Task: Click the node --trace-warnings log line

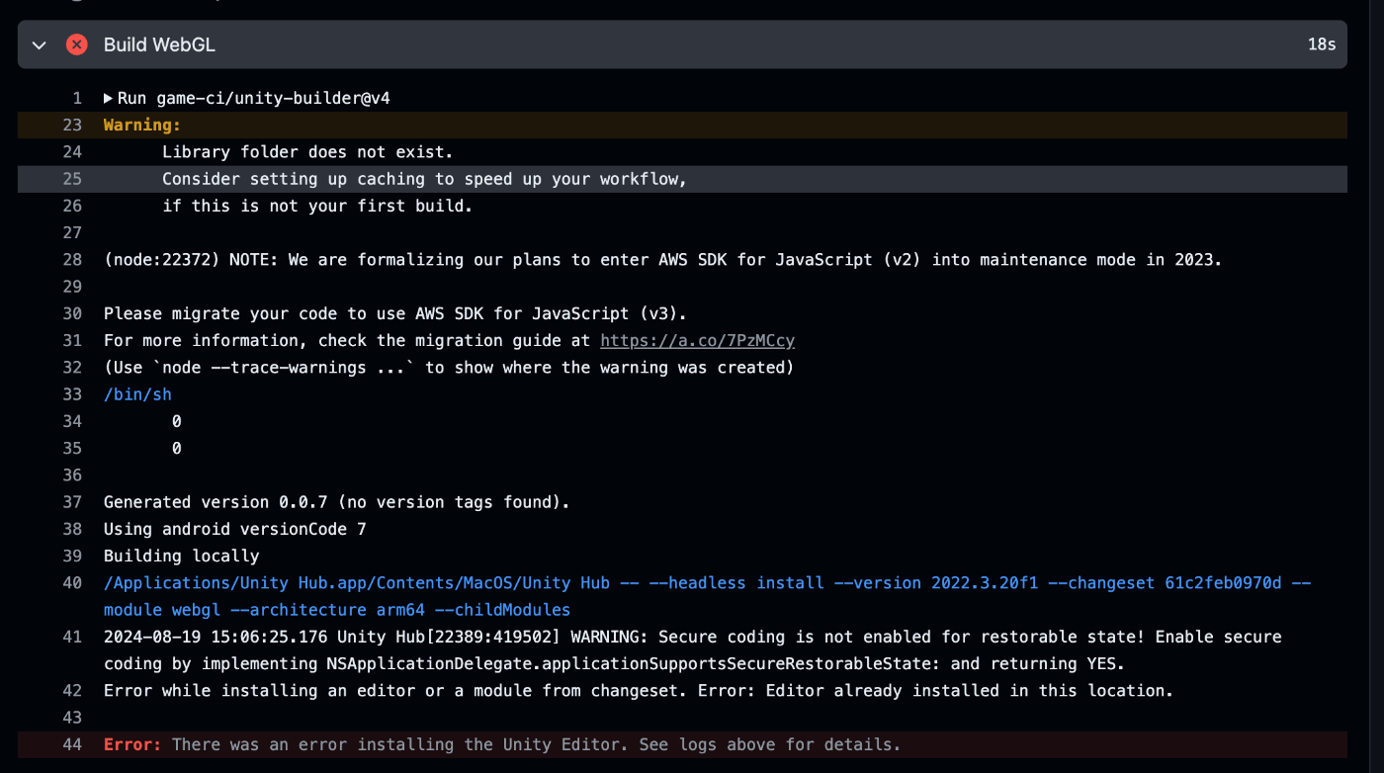Action: 449,368
